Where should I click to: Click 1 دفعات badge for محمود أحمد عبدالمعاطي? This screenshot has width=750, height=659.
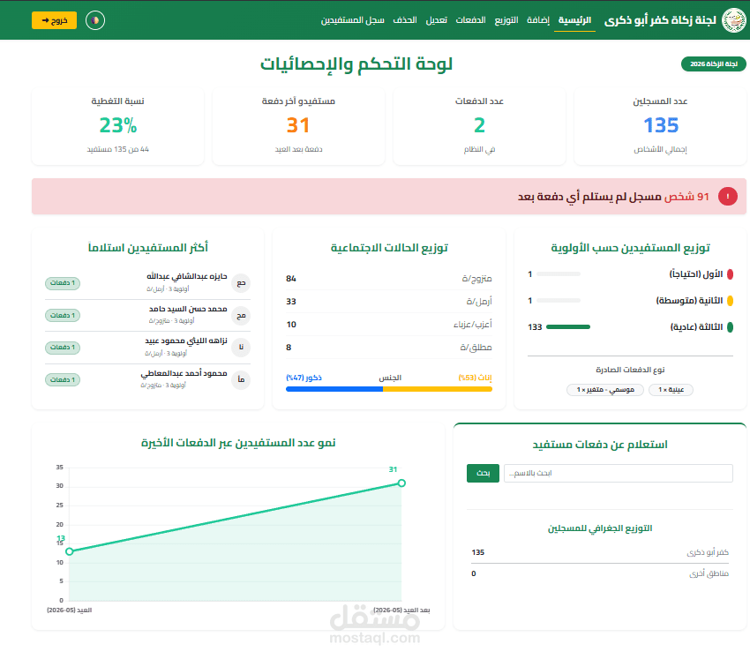pos(63,379)
